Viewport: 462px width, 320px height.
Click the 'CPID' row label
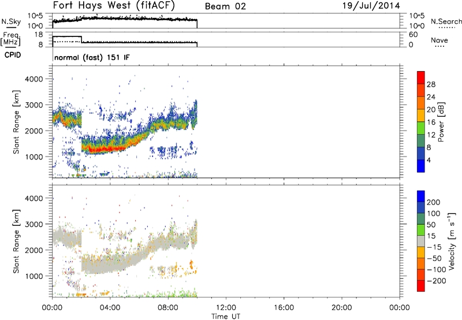pos(13,55)
